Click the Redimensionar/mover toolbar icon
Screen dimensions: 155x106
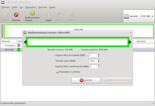(32, 14)
